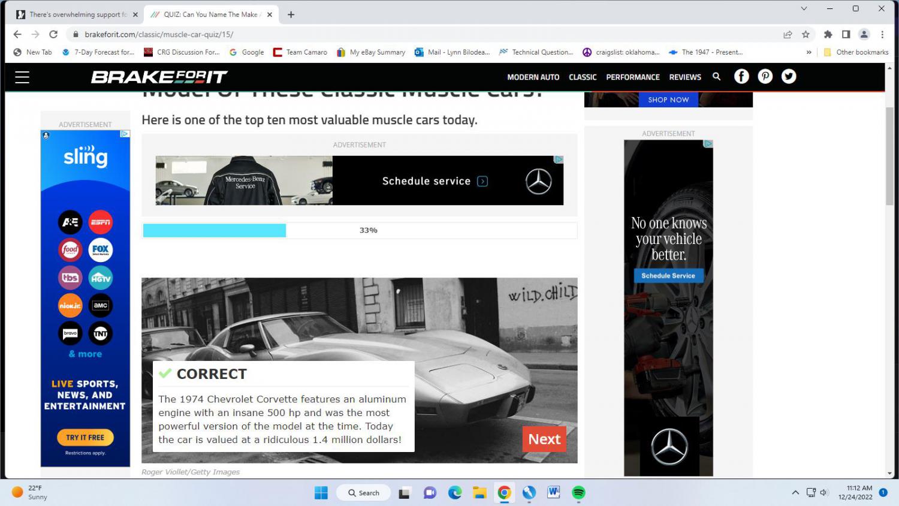
Task: Open the Classic menu section
Action: 582,77
